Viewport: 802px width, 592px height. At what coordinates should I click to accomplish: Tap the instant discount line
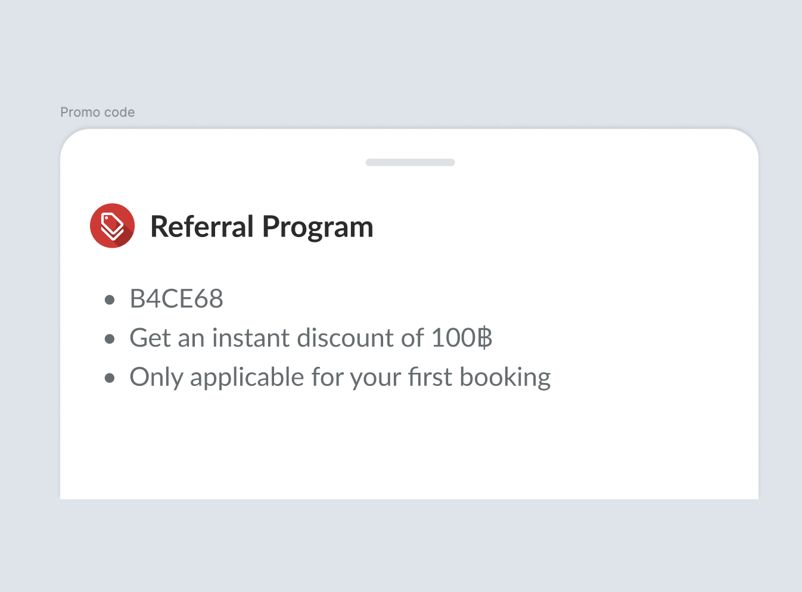point(310,338)
